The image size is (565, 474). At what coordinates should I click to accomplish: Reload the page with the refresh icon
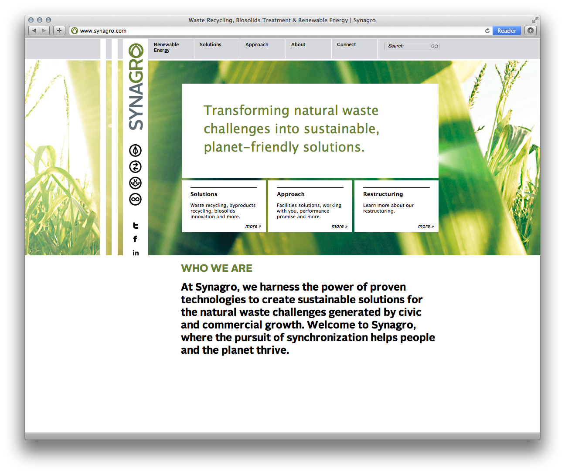click(x=487, y=31)
